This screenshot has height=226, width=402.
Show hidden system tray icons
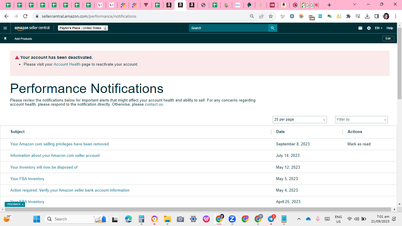tap(299, 219)
